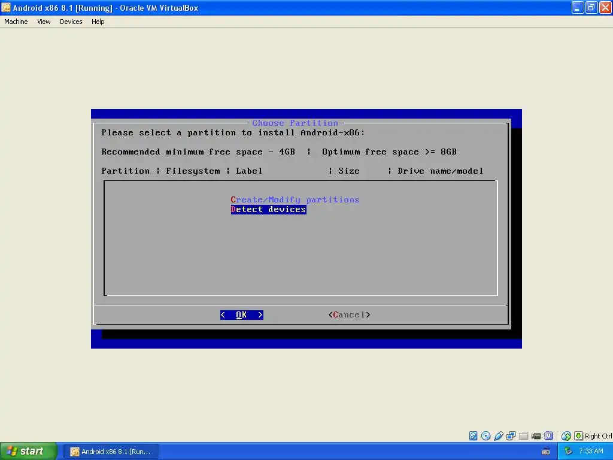Click the VirtualBox icon in the title bar

(x=6, y=8)
